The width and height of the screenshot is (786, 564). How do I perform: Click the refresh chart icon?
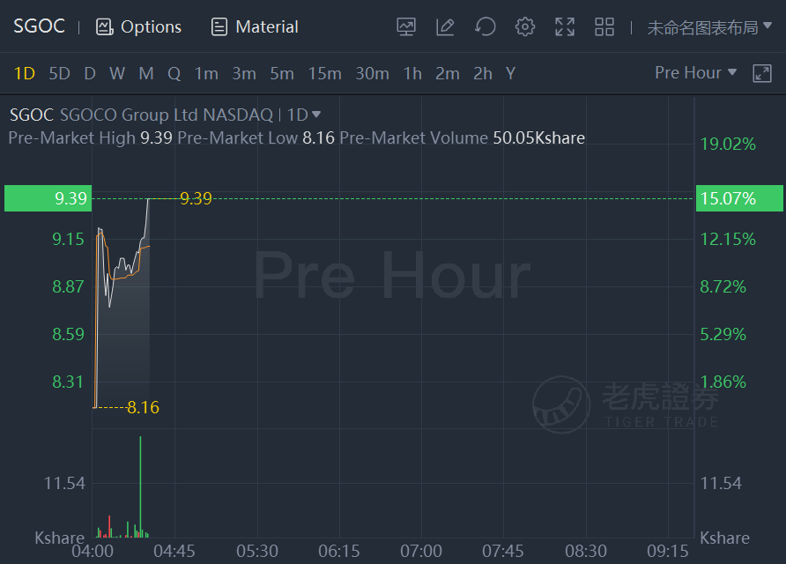click(486, 26)
